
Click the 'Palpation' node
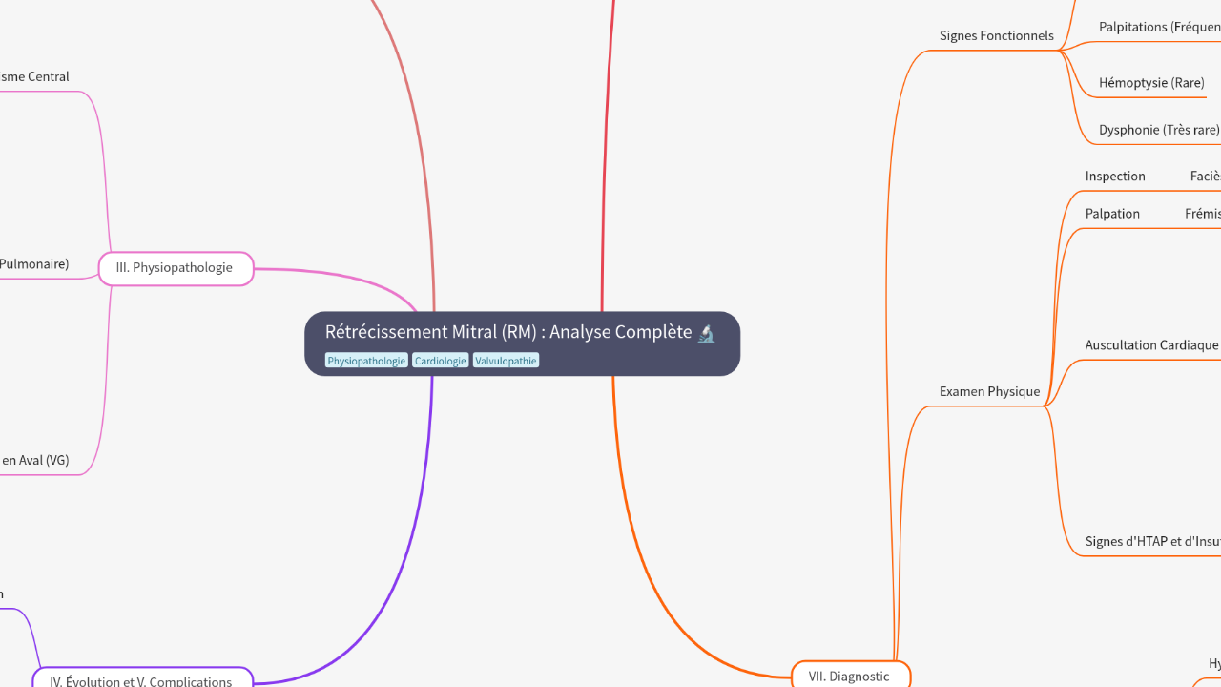tap(1112, 213)
